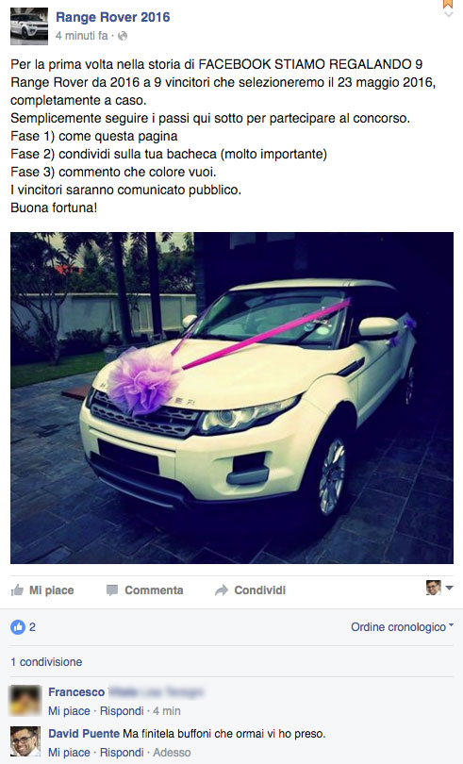
Task: Open the Range Rover 2016 page avatar
Action: [29, 26]
